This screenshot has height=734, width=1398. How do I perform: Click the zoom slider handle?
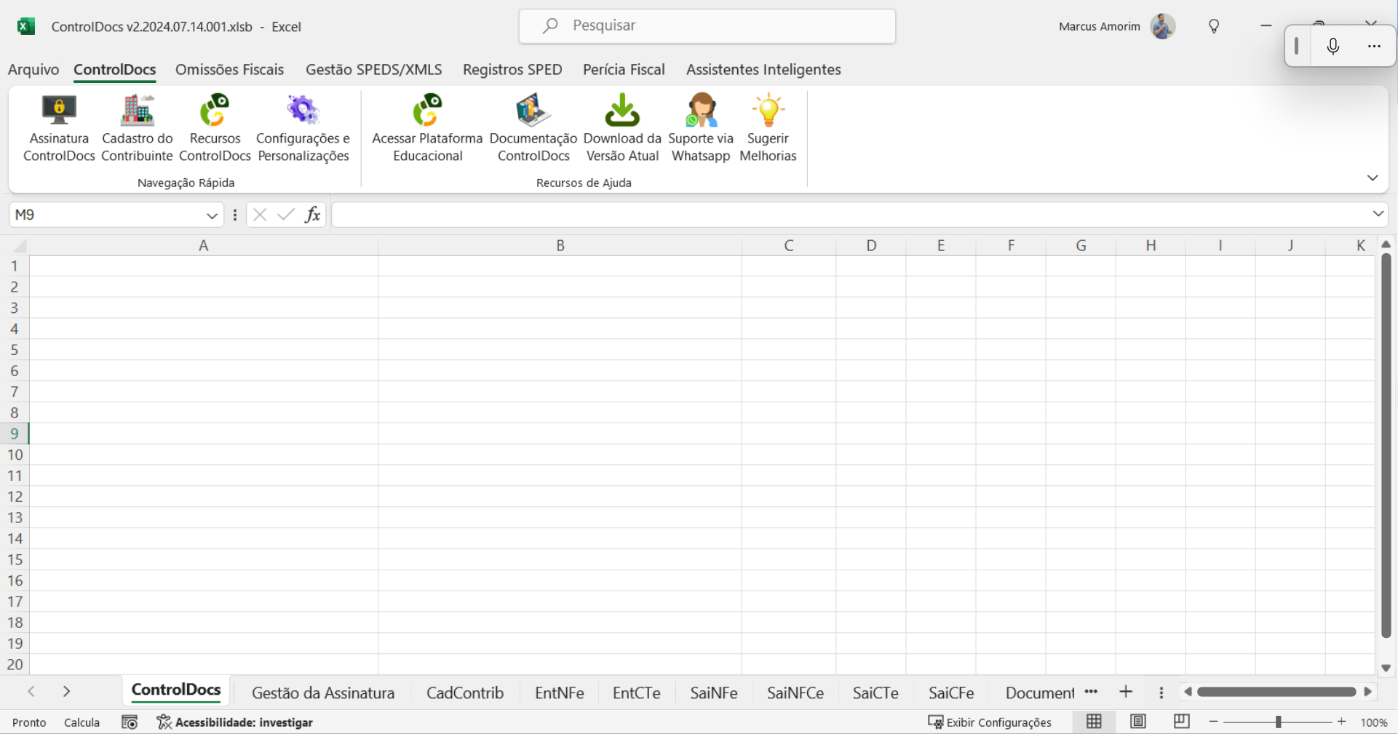click(x=1278, y=722)
